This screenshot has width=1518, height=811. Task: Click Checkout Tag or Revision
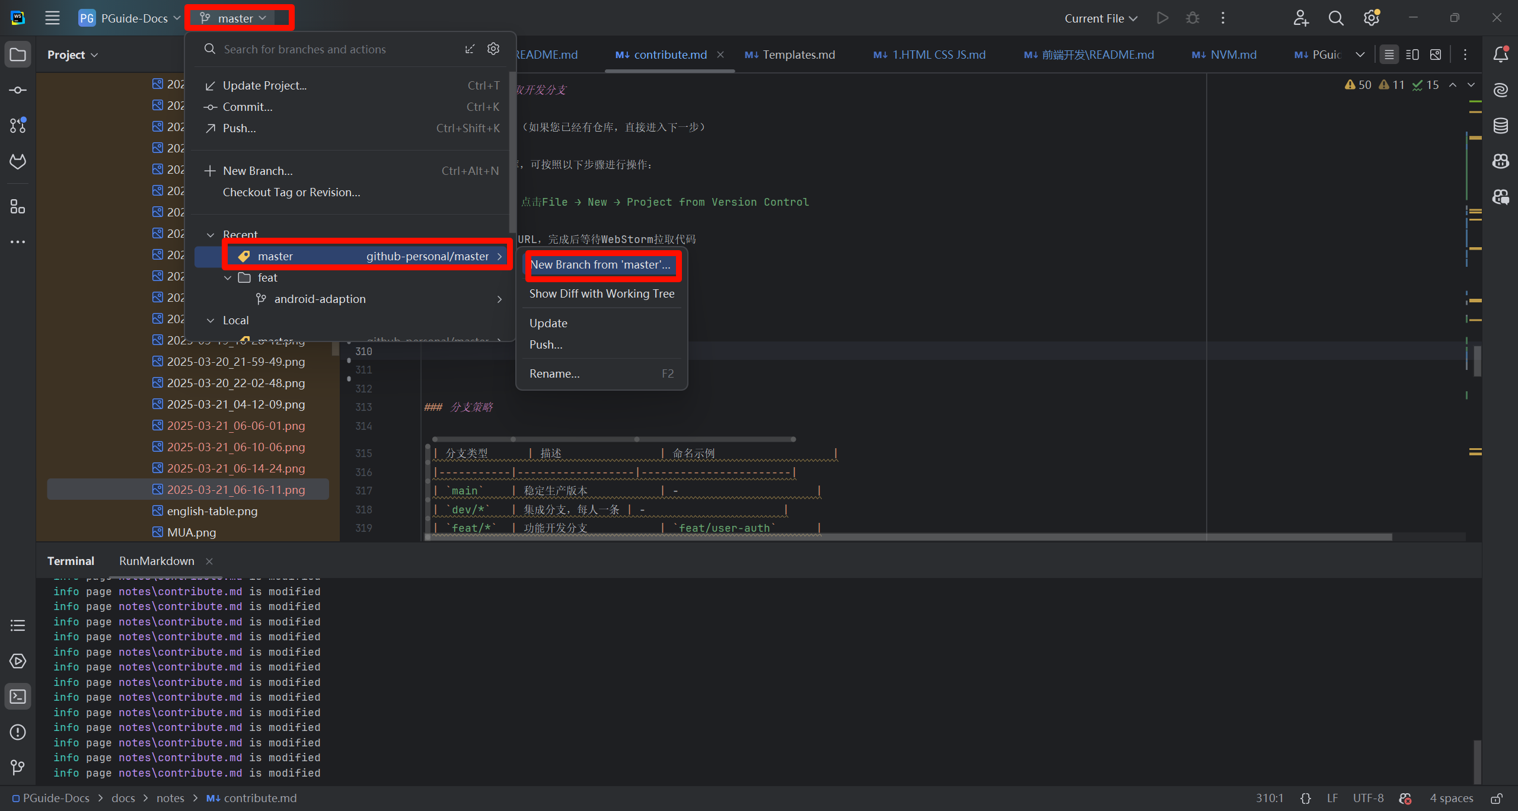click(x=291, y=192)
